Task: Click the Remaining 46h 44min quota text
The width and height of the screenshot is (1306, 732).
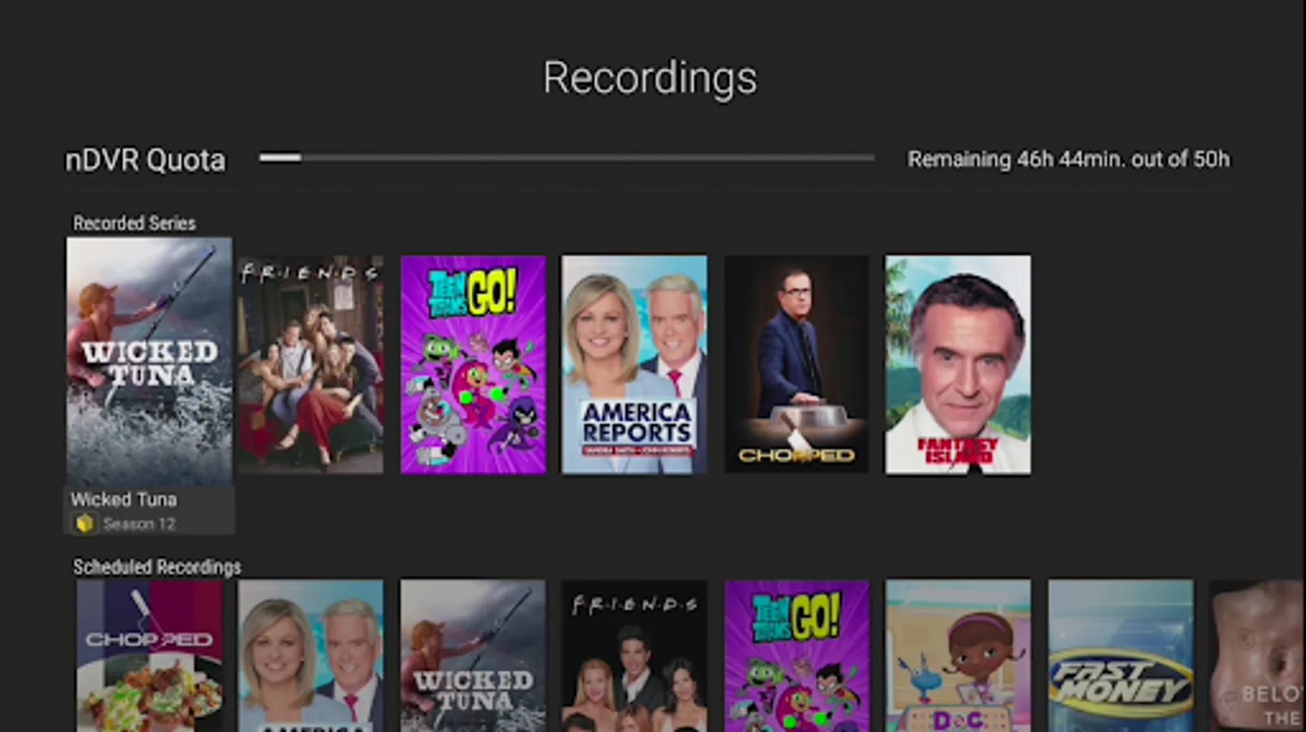Action: click(1069, 159)
